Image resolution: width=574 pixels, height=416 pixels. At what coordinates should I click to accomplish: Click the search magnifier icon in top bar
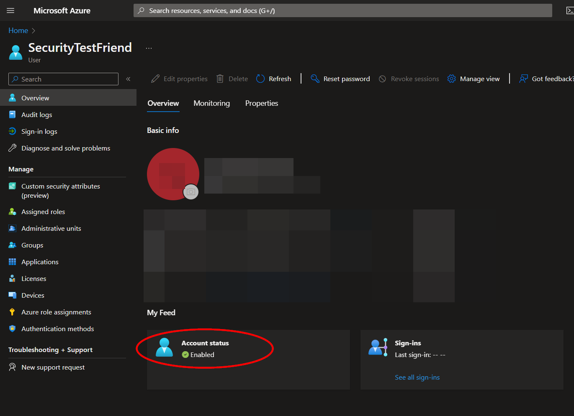click(x=142, y=10)
